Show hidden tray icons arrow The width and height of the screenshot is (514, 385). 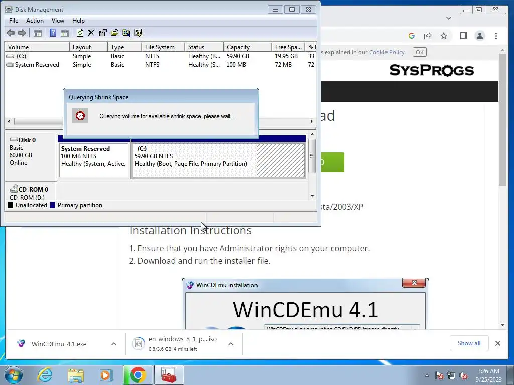tap(427, 375)
